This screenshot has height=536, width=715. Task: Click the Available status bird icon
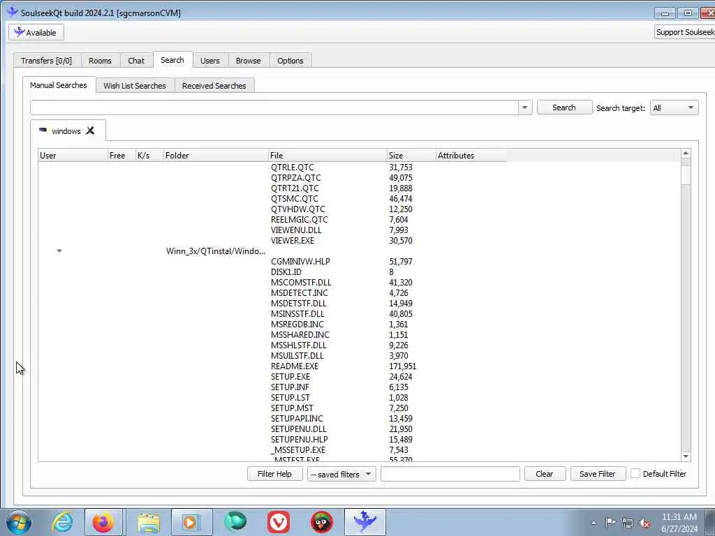click(x=19, y=32)
